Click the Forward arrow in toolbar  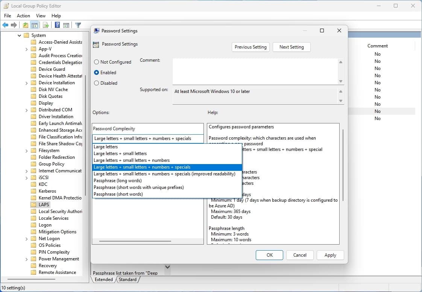[x=14, y=25]
